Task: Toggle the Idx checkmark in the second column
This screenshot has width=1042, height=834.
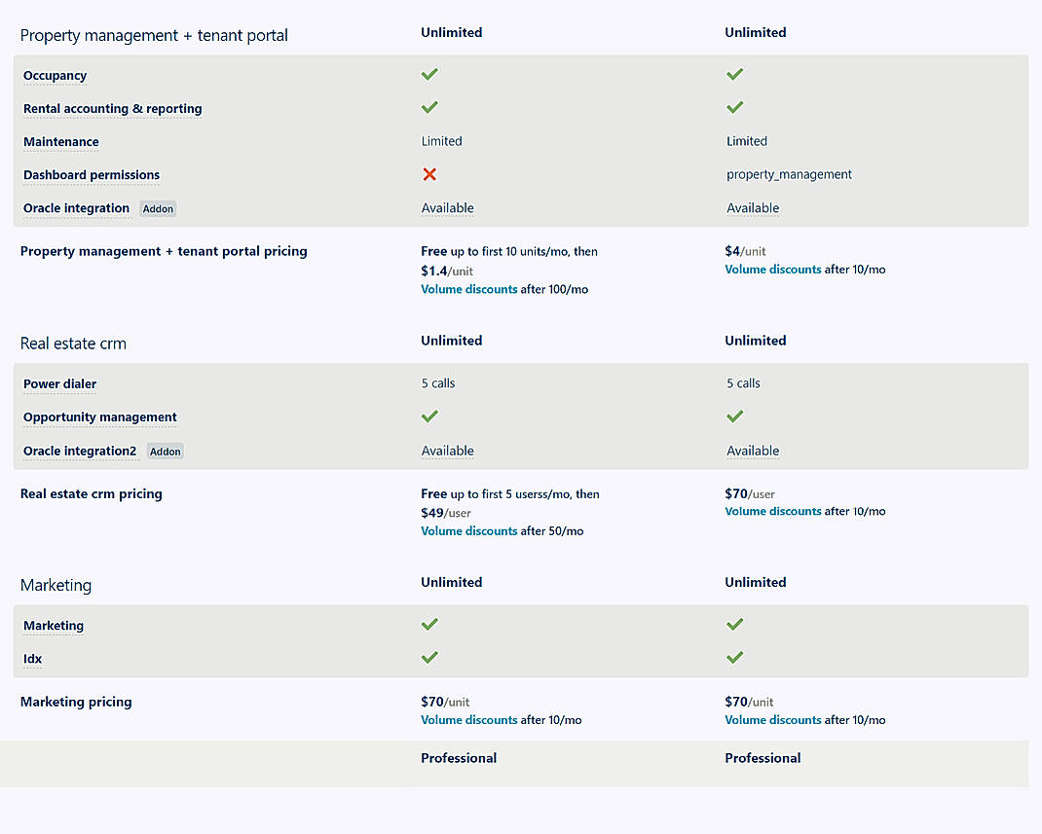Action: pos(734,657)
